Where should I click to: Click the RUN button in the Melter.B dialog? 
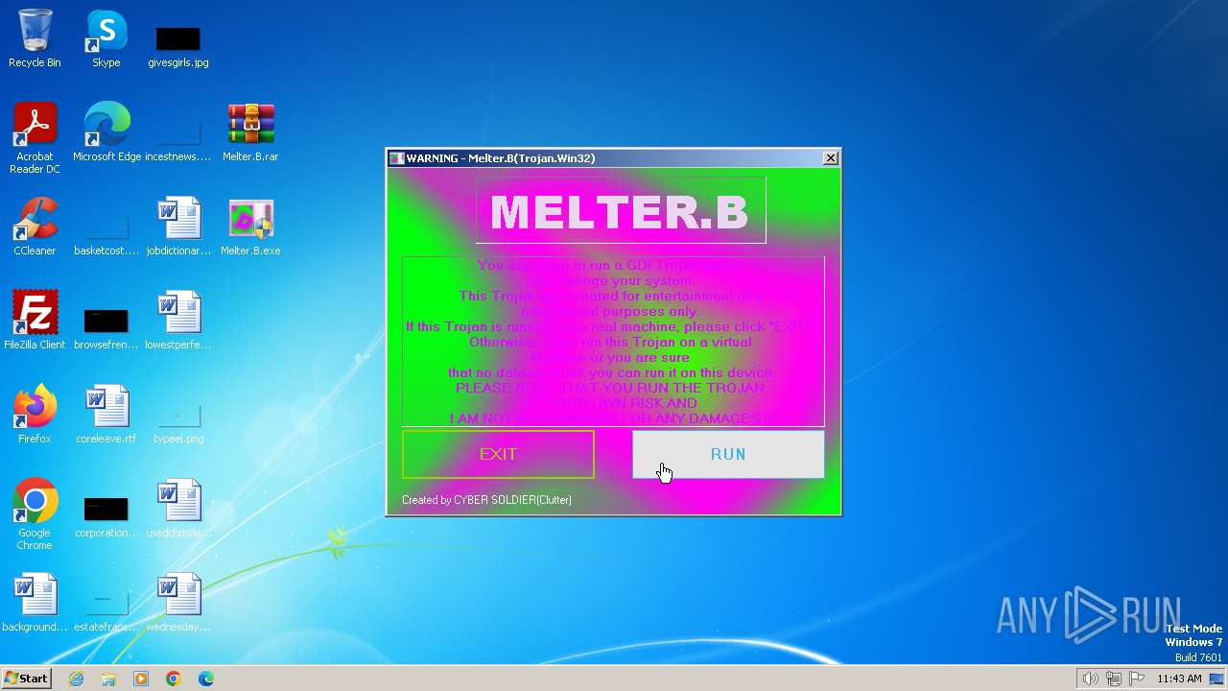pyautogui.click(x=728, y=454)
